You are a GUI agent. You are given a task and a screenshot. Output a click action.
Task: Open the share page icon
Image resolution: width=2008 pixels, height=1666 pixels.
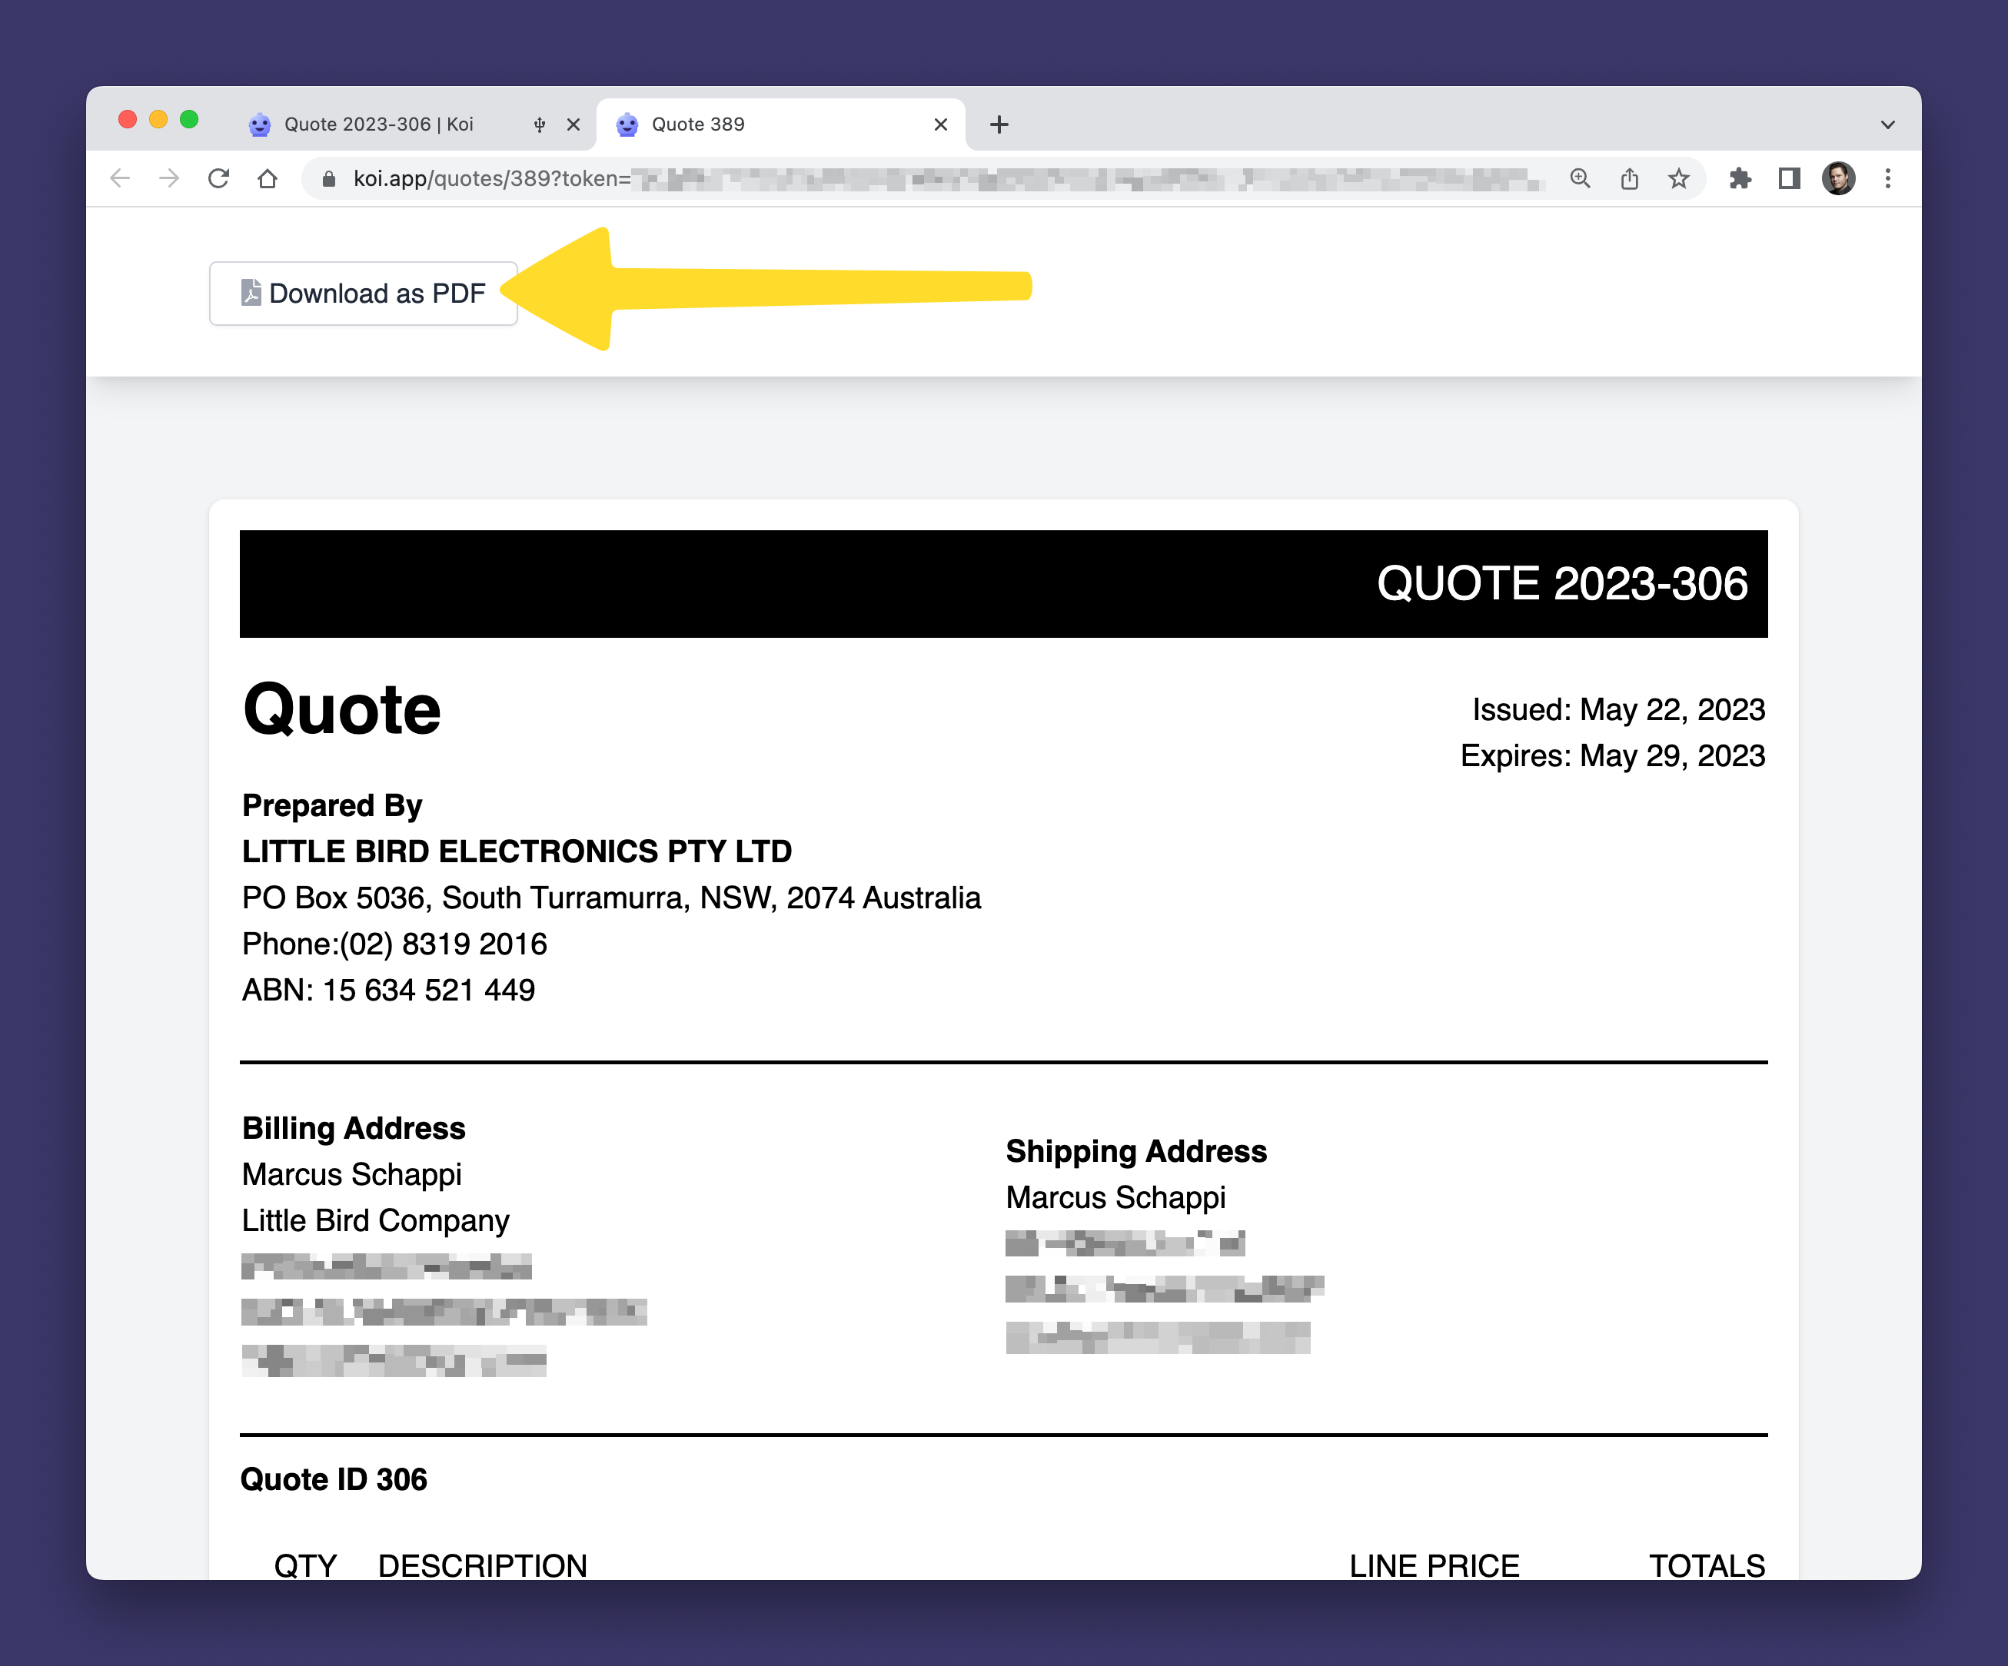click(1629, 179)
